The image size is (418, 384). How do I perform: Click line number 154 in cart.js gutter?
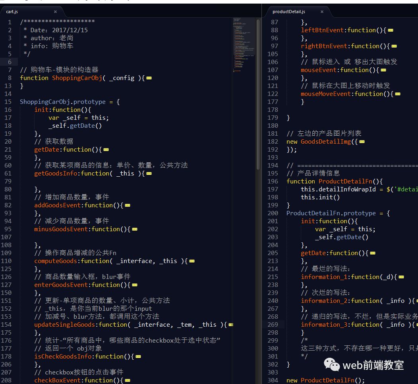[x=6, y=325]
